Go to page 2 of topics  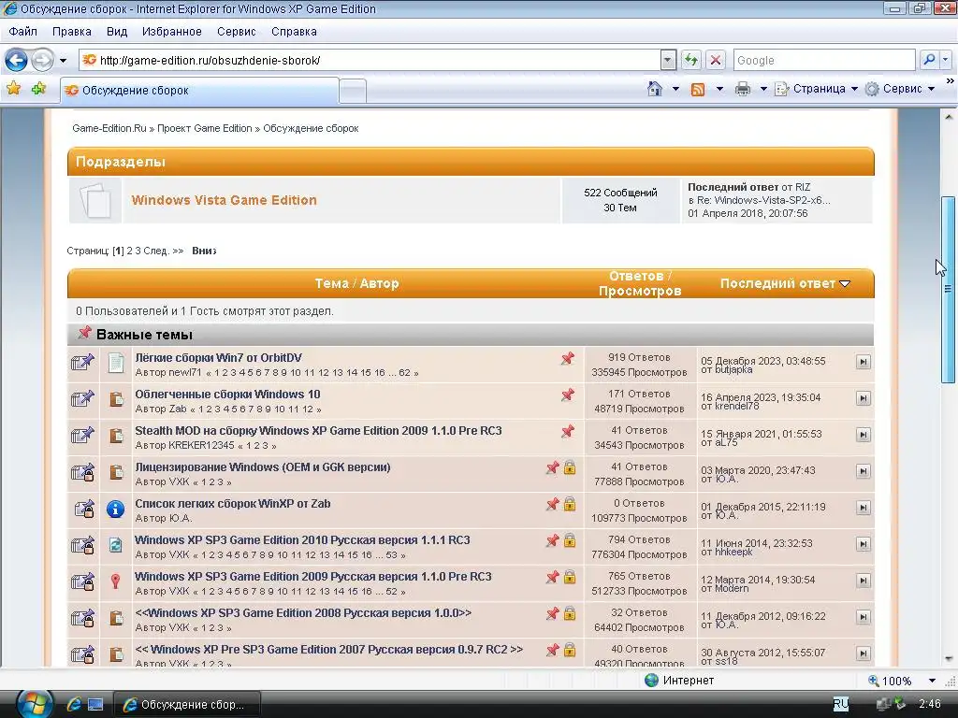pyautogui.click(x=129, y=251)
